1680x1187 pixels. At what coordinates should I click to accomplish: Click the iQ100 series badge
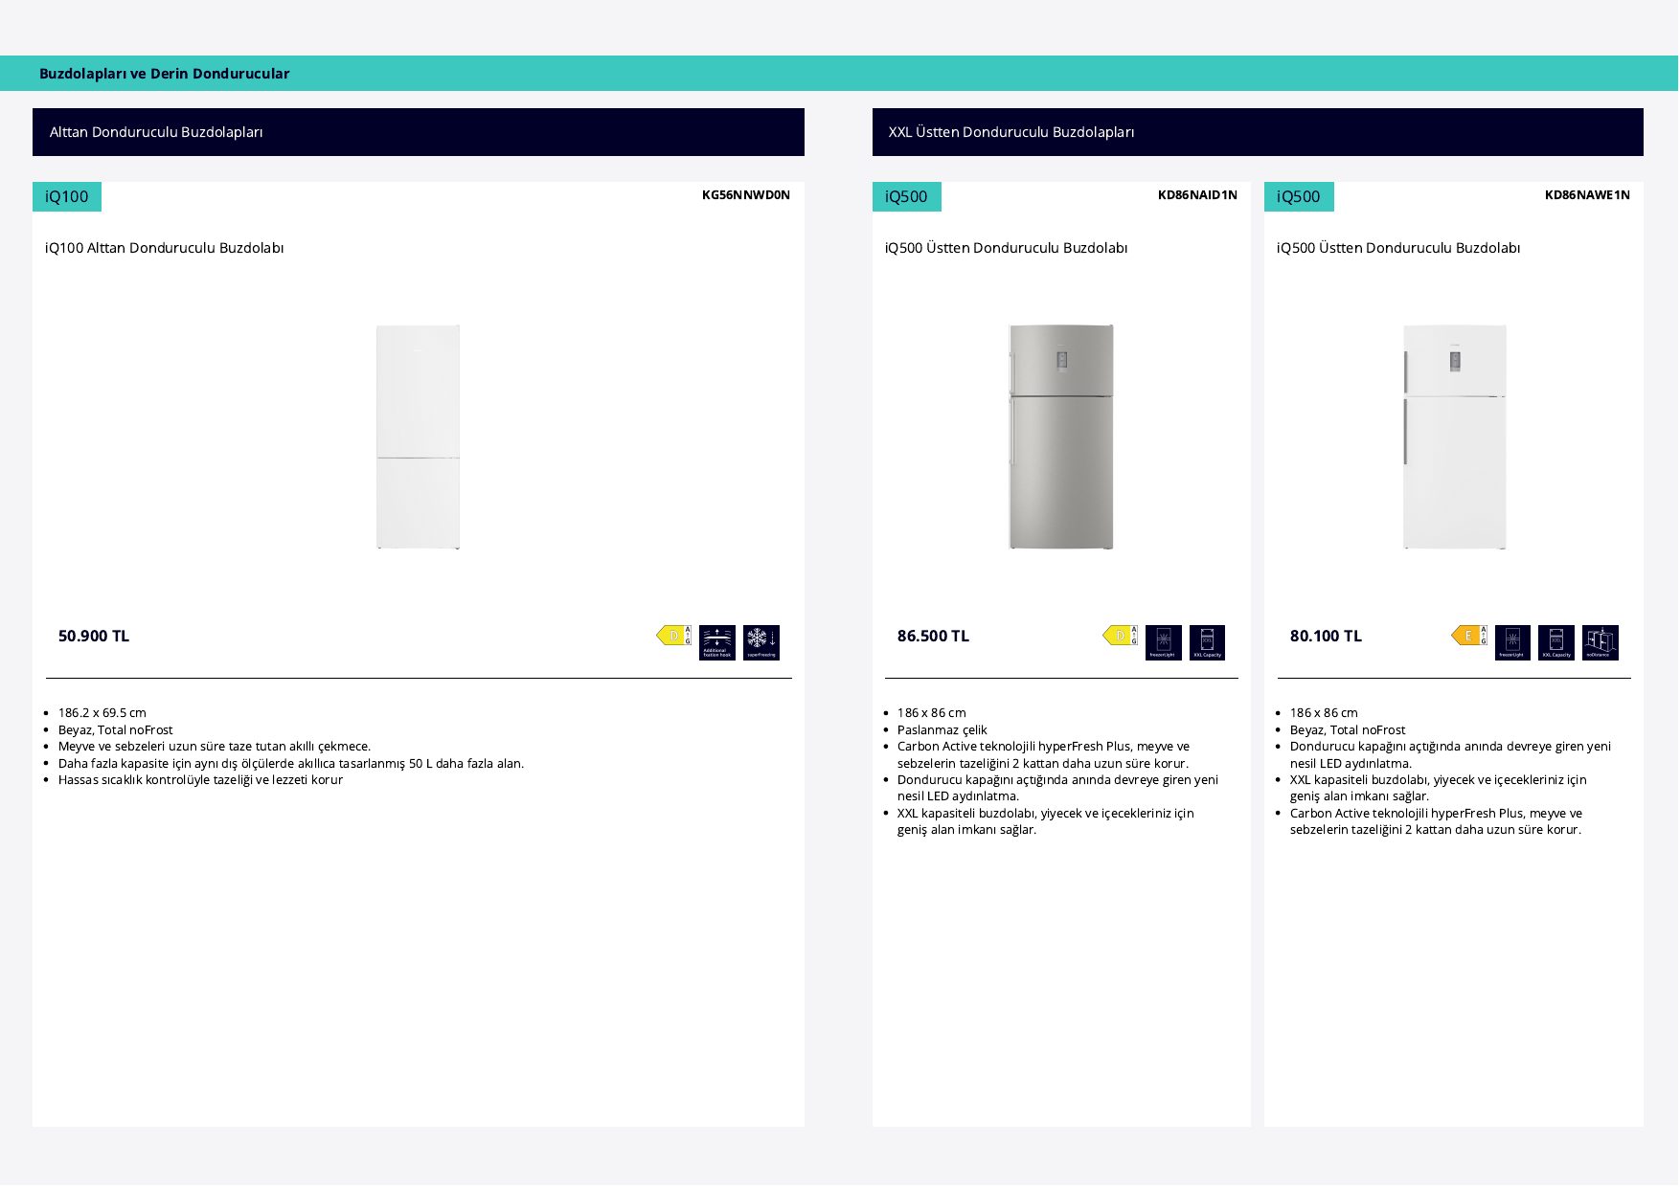pyautogui.click(x=67, y=197)
